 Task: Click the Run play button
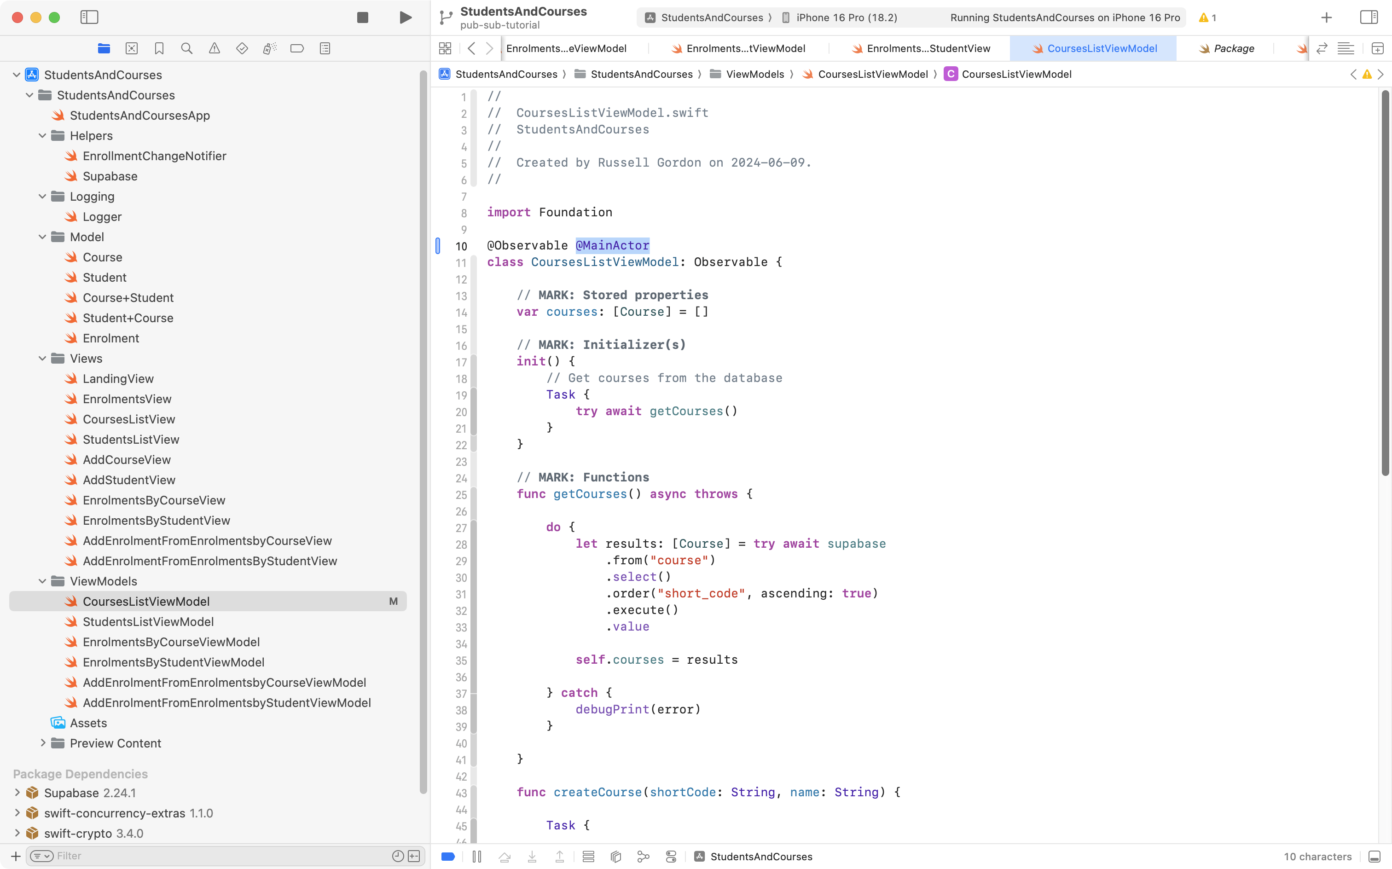tap(405, 17)
